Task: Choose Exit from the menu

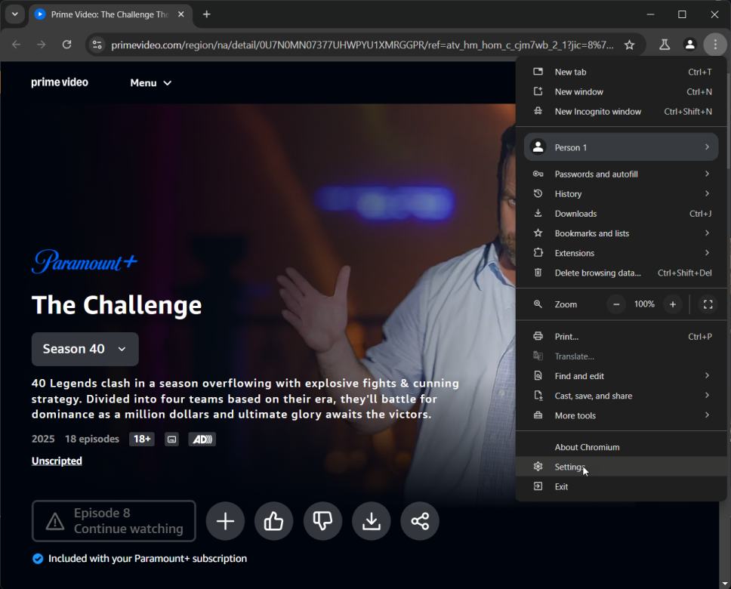Action: pyautogui.click(x=621, y=487)
